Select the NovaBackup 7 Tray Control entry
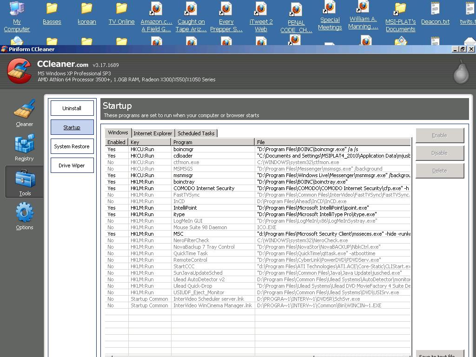This screenshot has height=357, width=476. (258, 247)
